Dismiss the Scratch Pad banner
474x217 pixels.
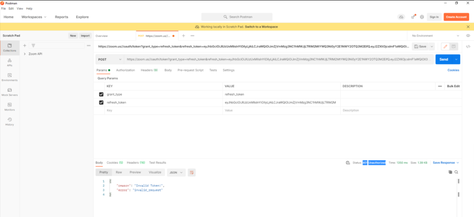point(468,27)
